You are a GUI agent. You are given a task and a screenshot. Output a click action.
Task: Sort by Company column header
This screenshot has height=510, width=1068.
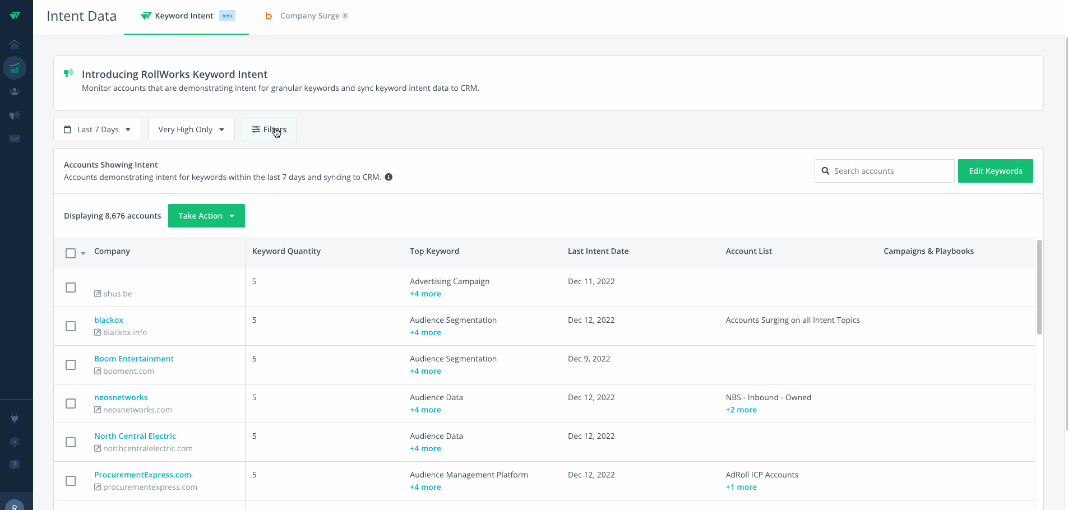click(112, 251)
